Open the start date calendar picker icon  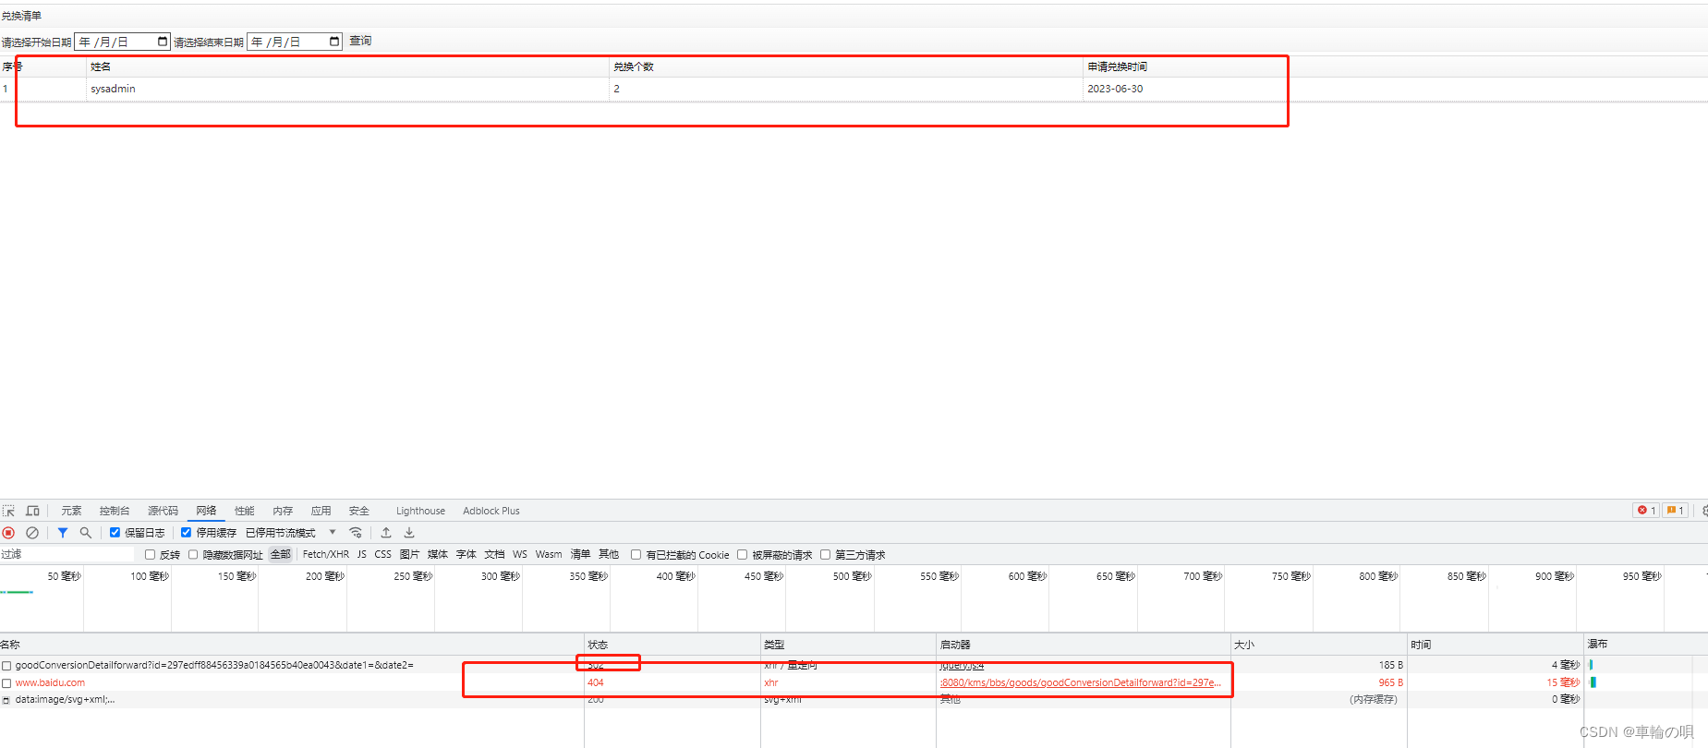163,42
